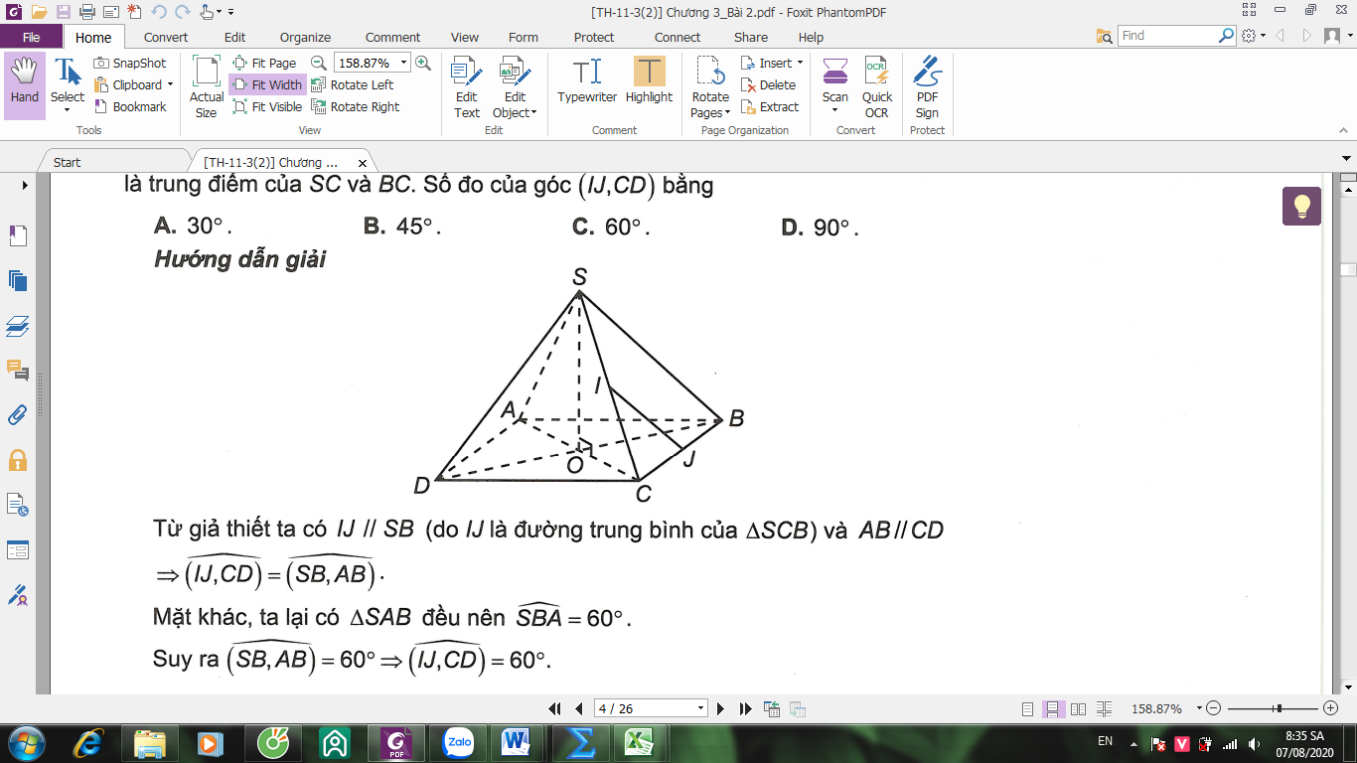Screen dimensions: 1357x763
Task: Switch to single page view mode
Action: (x=1028, y=709)
